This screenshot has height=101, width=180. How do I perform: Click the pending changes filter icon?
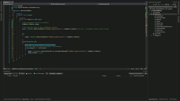[x=159, y=4]
